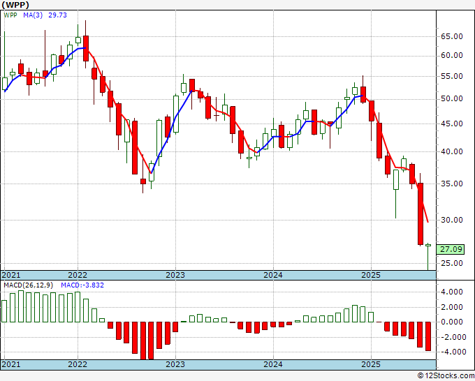Click the 2025 label on MACD panel axis

(x=371, y=364)
